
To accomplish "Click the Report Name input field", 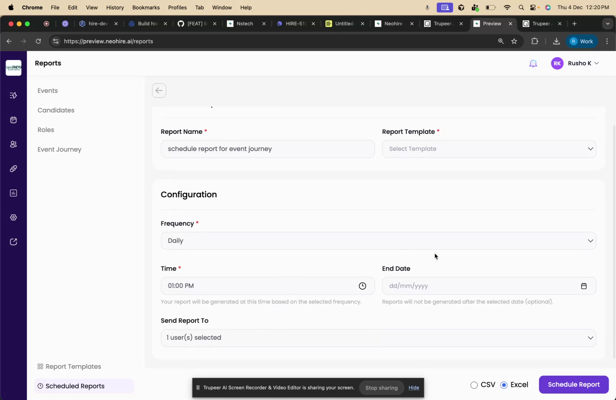I will point(268,148).
